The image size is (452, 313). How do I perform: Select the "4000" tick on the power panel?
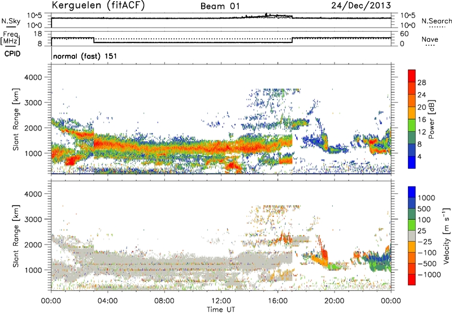pos(33,77)
